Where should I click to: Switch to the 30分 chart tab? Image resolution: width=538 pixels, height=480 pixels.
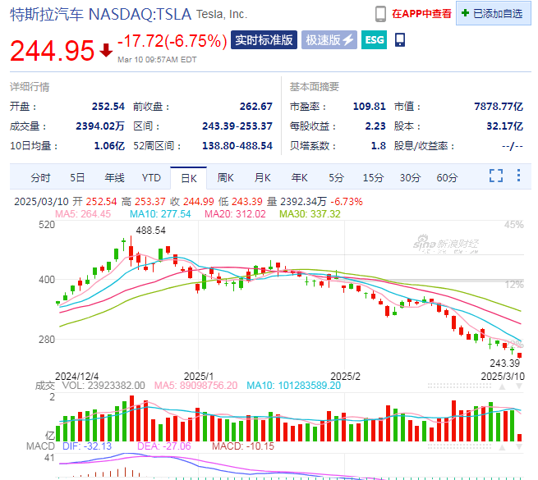pyautogui.click(x=410, y=177)
